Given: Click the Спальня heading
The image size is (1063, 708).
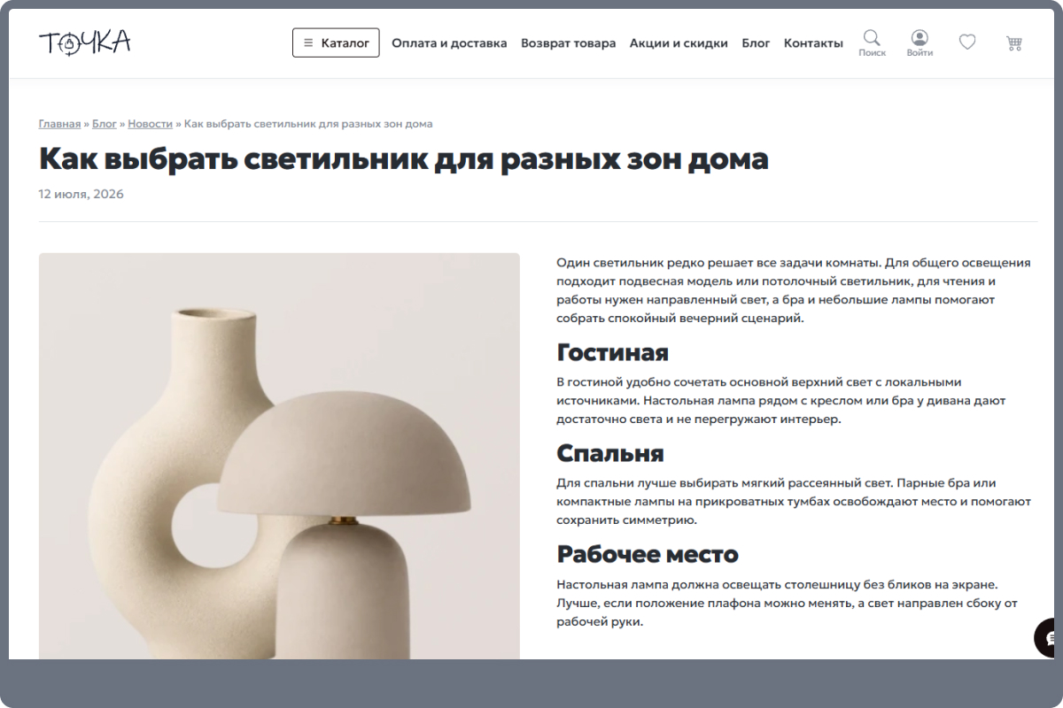Looking at the screenshot, I should pyautogui.click(x=610, y=453).
